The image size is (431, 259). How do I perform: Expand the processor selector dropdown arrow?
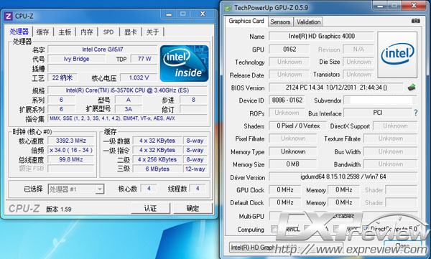(x=100, y=189)
